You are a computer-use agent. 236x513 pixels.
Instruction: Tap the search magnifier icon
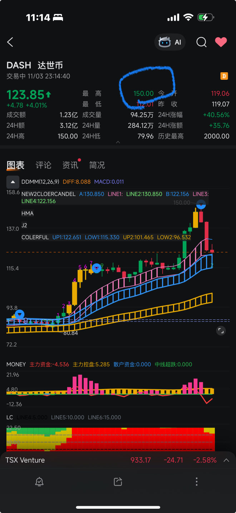point(201,42)
